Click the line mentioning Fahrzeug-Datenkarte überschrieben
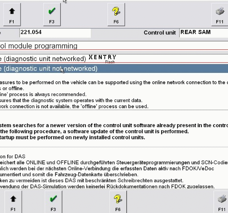The height and width of the screenshot is (213, 228). pyautogui.click(x=69, y=175)
